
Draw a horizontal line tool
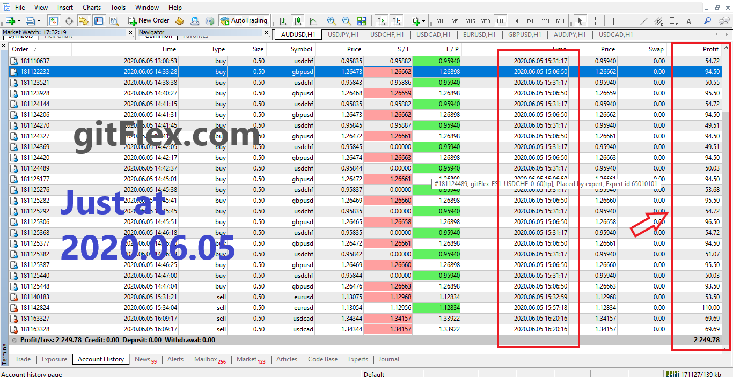click(x=629, y=21)
